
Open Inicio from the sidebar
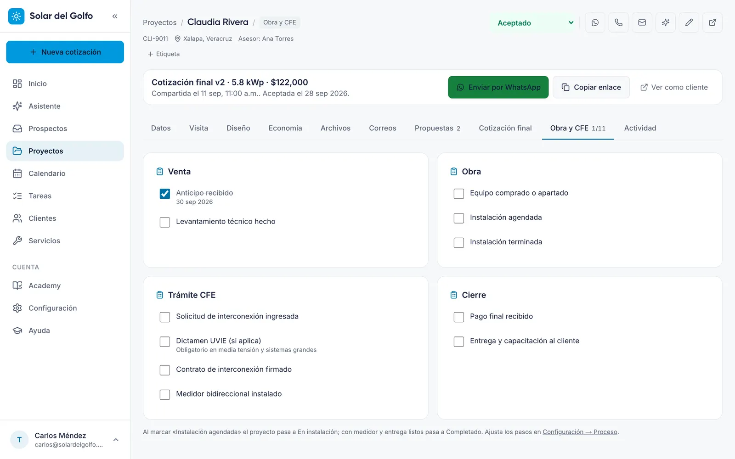65,84
